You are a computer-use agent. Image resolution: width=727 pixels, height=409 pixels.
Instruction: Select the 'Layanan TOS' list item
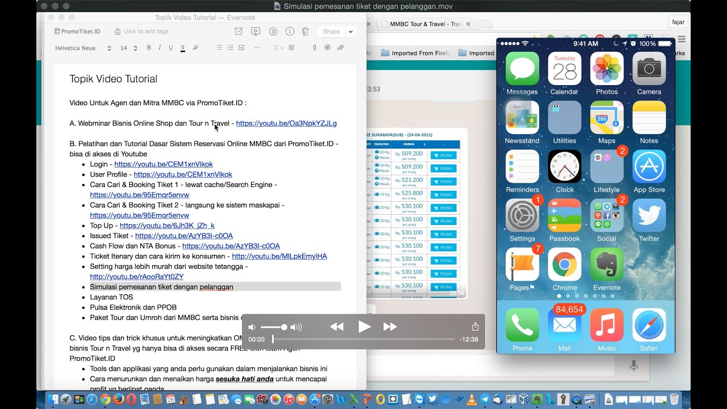[111, 297]
